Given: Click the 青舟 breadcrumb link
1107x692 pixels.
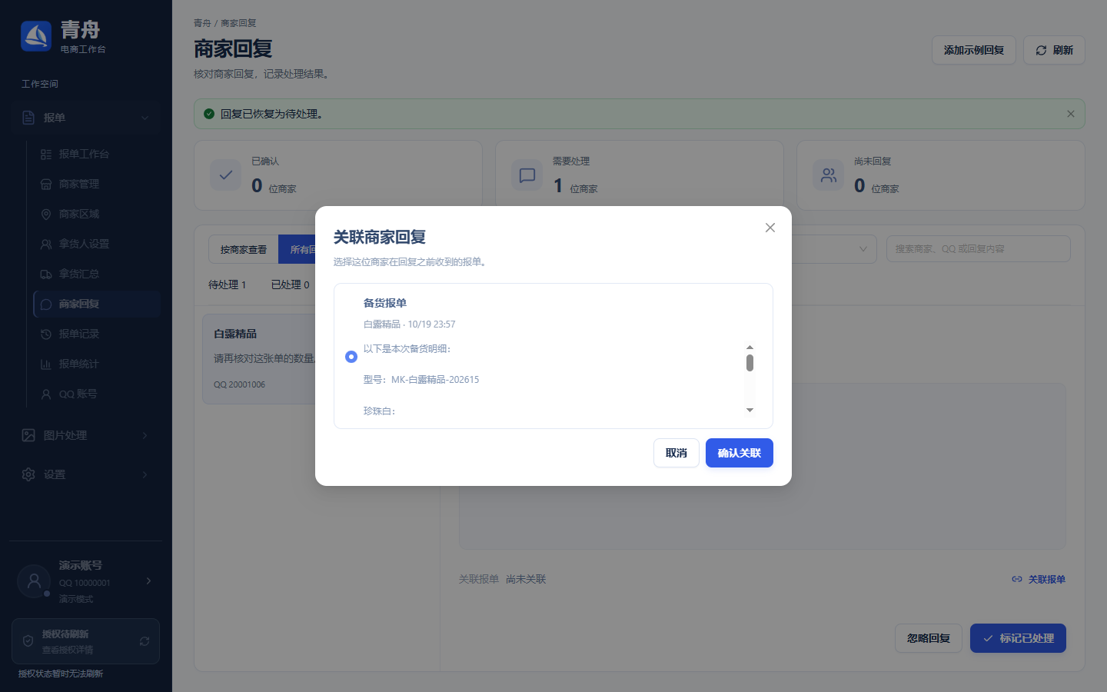Looking at the screenshot, I should [x=202, y=23].
